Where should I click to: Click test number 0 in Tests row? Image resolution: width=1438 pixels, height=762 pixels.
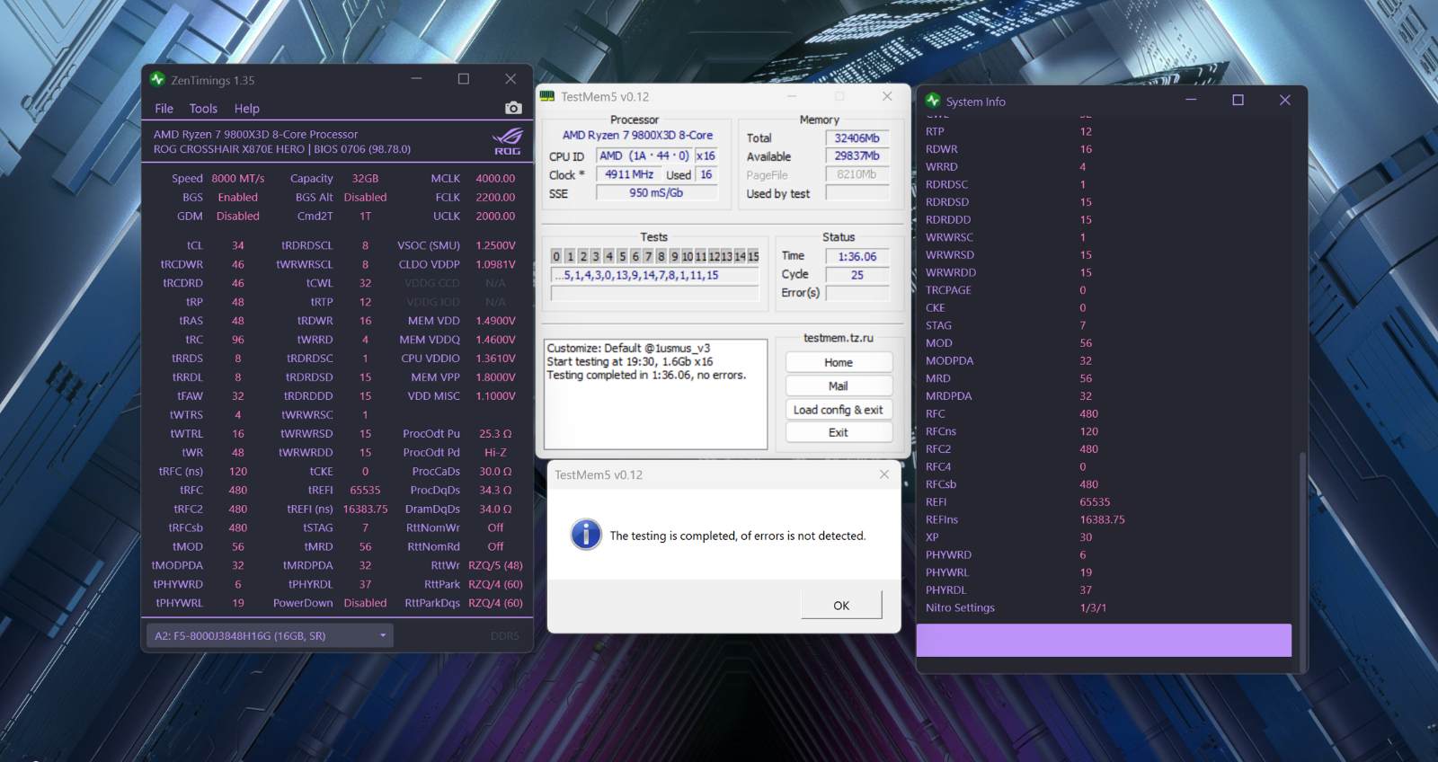(556, 256)
